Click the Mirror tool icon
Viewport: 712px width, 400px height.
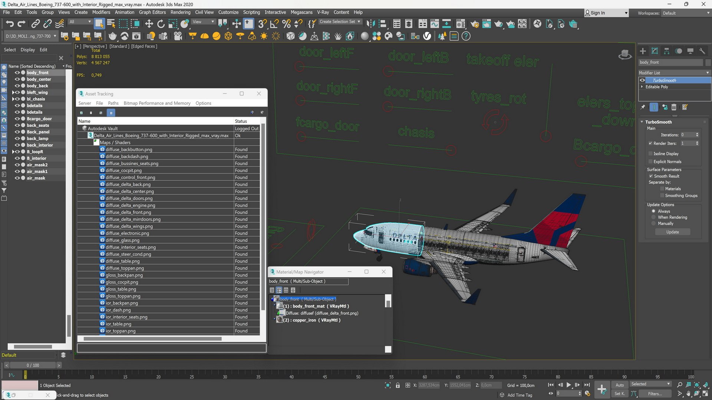coord(370,24)
